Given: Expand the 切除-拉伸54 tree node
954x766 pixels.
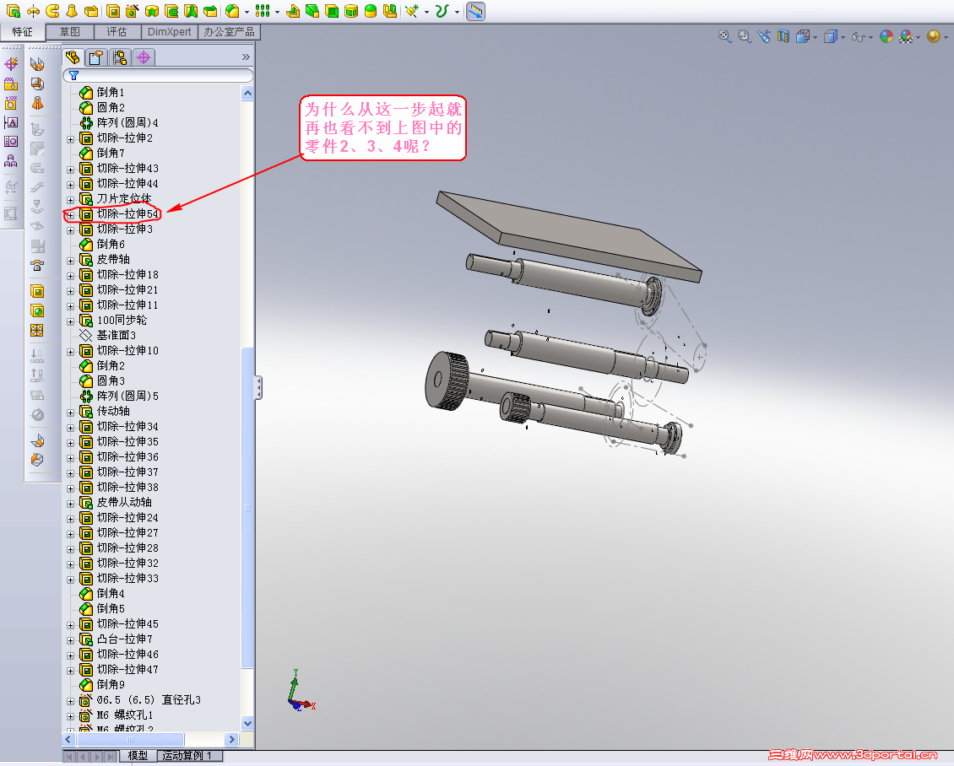Looking at the screenshot, I should point(69,213).
